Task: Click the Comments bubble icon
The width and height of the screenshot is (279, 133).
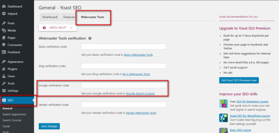Action: 4,45
